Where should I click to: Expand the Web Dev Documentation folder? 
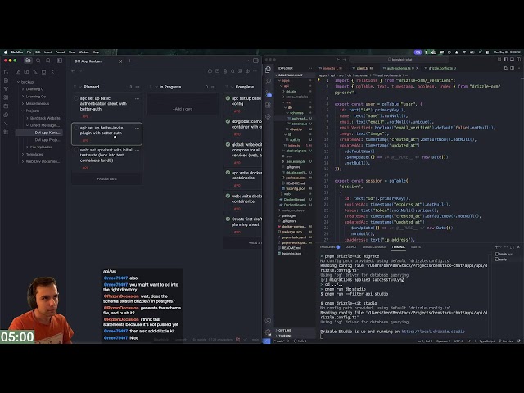pyautogui.click(x=23, y=161)
